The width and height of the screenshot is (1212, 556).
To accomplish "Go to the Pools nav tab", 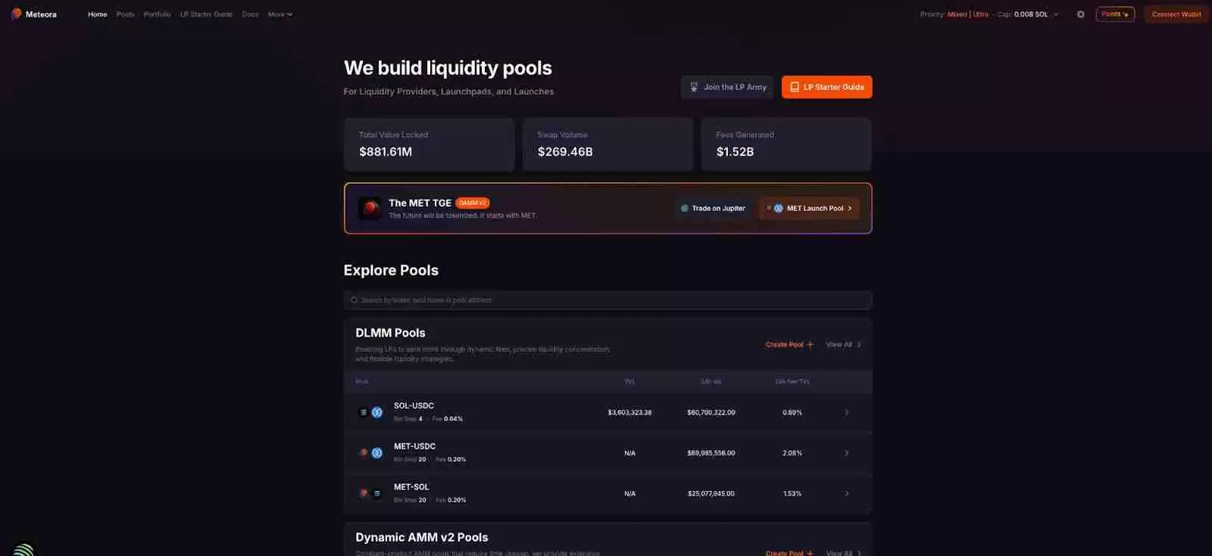I will (x=125, y=14).
